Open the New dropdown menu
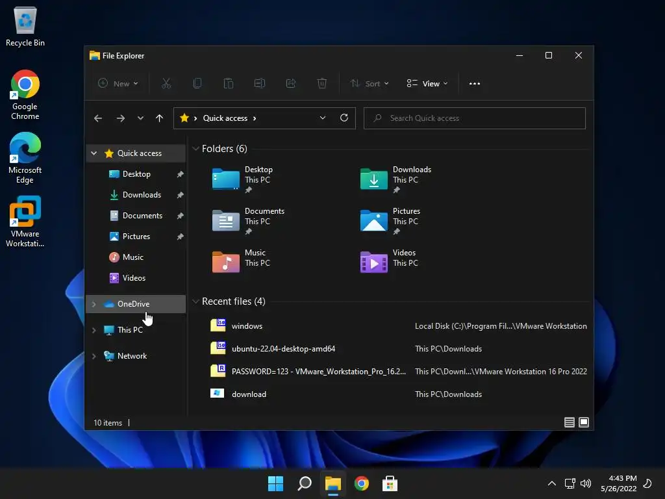 coord(118,84)
